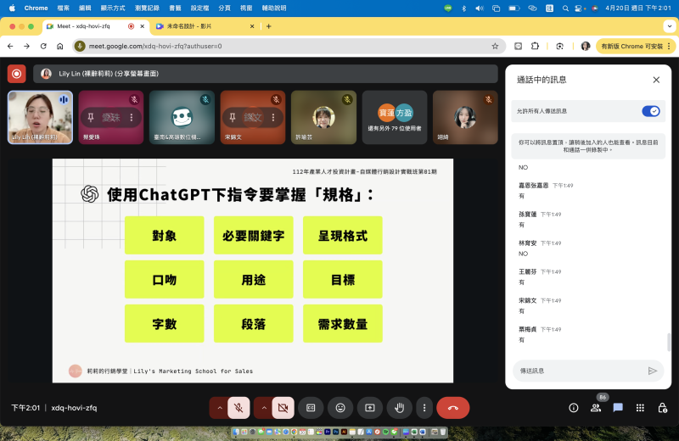Click Bluetooth icon in menu bar

(x=463, y=8)
